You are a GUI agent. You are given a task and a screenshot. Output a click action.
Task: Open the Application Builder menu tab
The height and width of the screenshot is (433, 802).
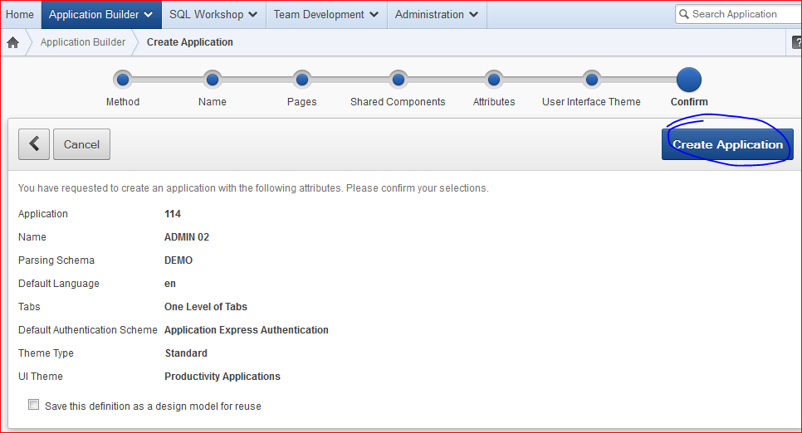tap(101, 14)
